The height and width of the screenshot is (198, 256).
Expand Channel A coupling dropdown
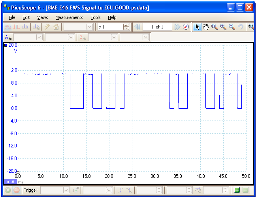coord(60,37)
